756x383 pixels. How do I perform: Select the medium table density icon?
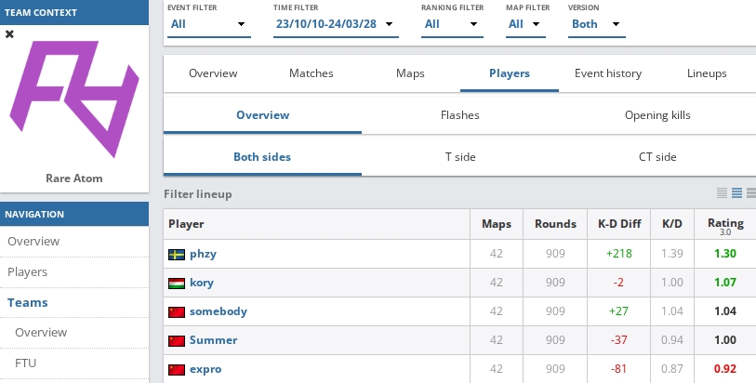736,193
